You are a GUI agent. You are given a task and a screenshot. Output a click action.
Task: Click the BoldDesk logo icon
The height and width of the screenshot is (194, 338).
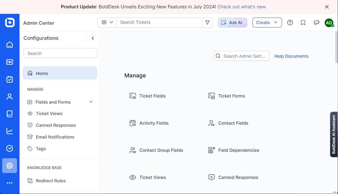pos(10,23)
